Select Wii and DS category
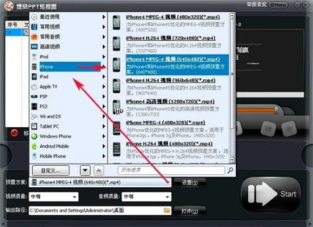This screenshot has width=313, height=227. (68, 116)
